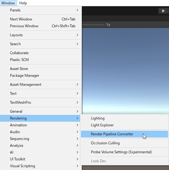Click the Play button in the Unity toolbar
The height and width of the screenshot is (170, 169).
tap(163, 11)
